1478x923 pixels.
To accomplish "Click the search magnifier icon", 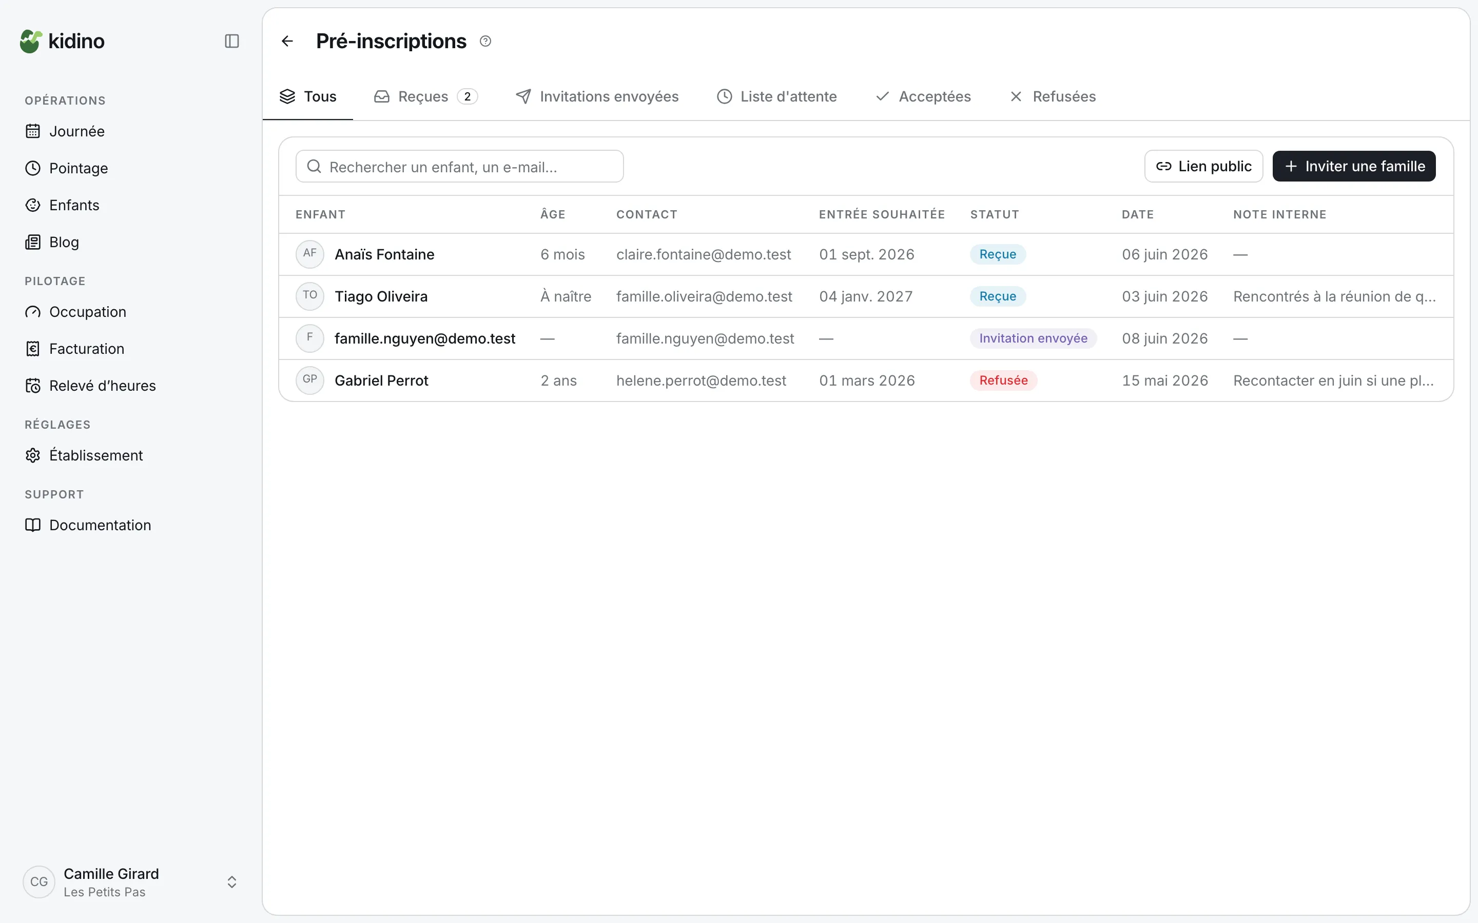I will 314,166.
